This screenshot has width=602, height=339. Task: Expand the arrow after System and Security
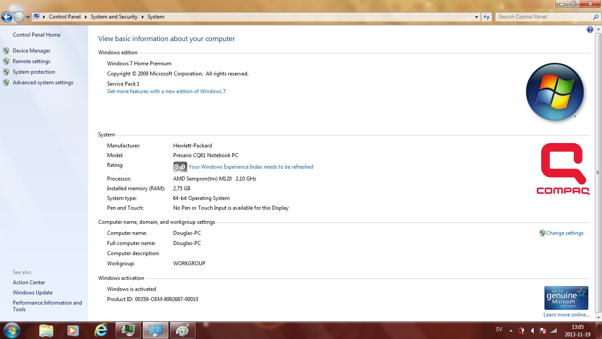(x=143, y=17)
